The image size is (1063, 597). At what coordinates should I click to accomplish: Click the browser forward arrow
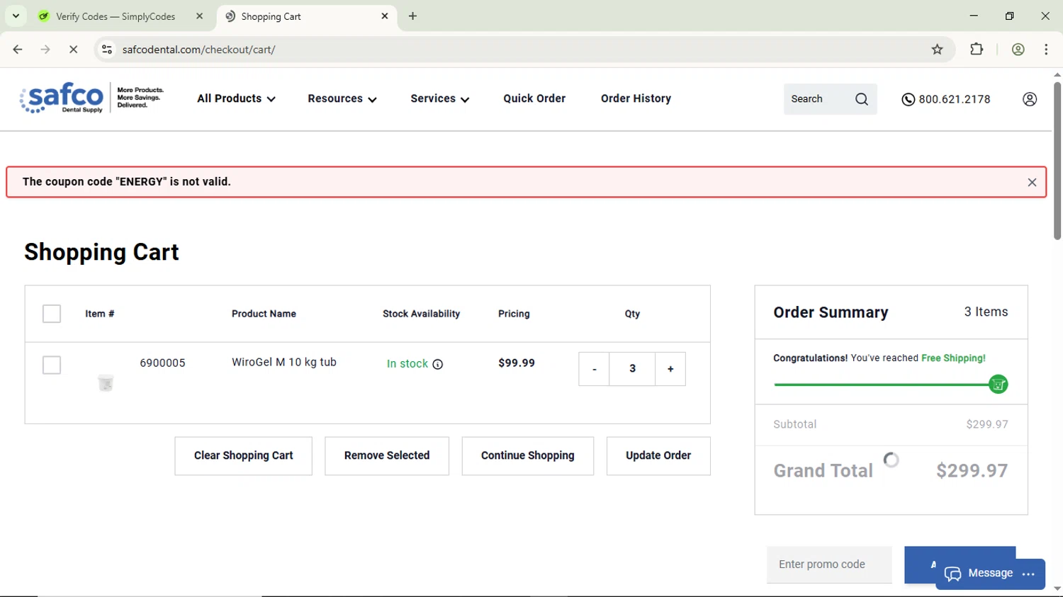(45, 50)
